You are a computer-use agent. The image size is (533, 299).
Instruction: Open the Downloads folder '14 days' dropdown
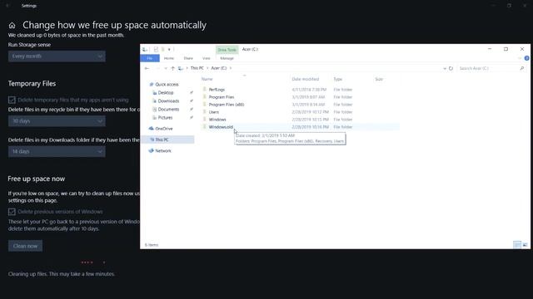(57, 151)
